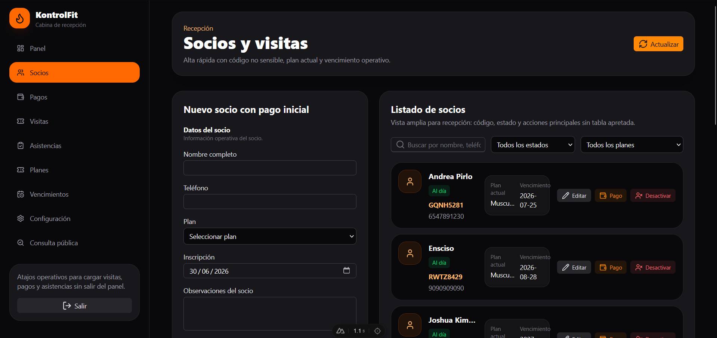Open the Asistencias section
717x338 pixels.
(74, 145)
